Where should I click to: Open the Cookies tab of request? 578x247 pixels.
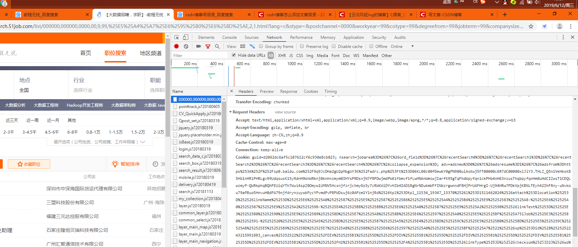click(311, 91)
